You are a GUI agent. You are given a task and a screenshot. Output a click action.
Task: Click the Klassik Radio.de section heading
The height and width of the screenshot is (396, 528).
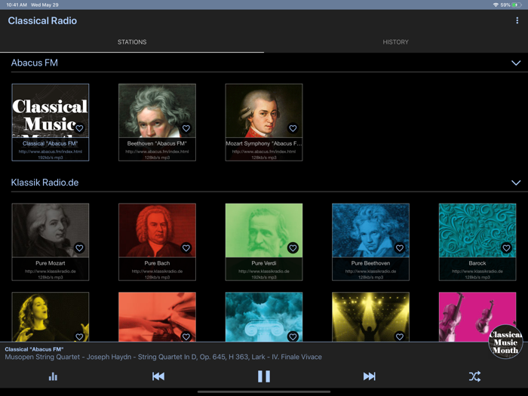45,183
